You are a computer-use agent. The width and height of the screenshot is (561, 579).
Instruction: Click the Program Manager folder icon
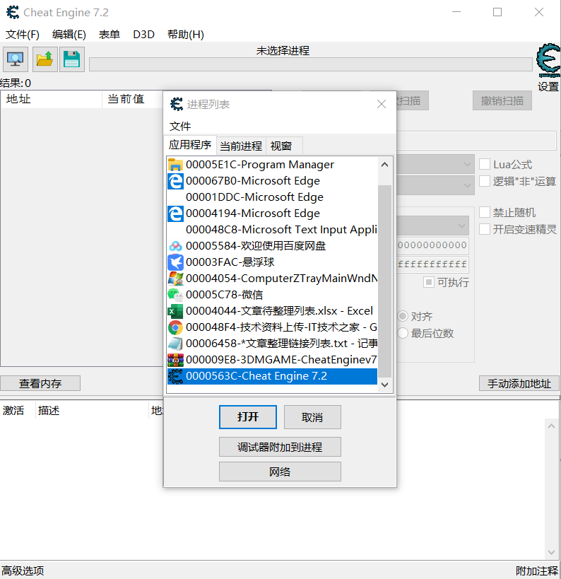(175, 165)
